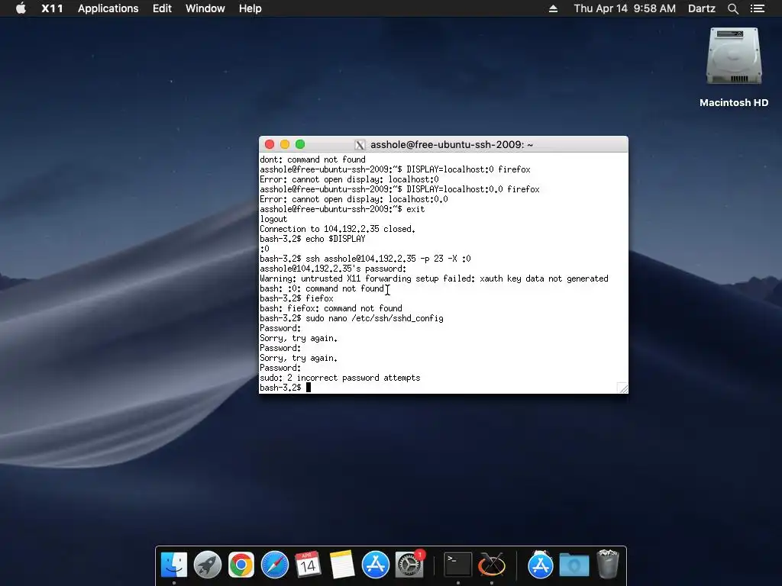This screenshot has width=782, height=586.
Task: Click the 'exit' command line
Action: (342, 209)
